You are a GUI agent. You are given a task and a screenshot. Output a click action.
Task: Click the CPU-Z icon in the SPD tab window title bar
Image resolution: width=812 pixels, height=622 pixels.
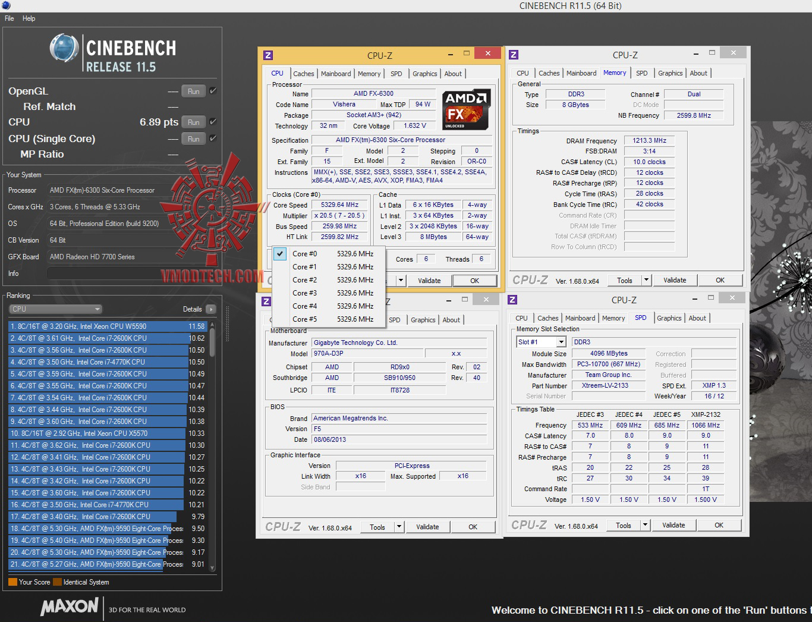coord(512,300)
